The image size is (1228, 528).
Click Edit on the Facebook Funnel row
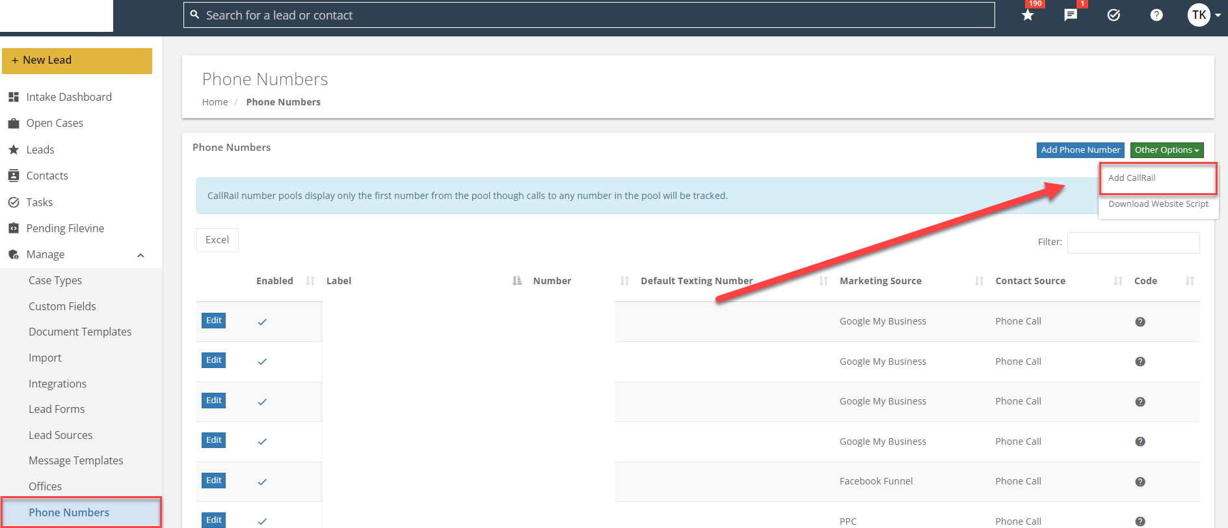pos(213,481)
